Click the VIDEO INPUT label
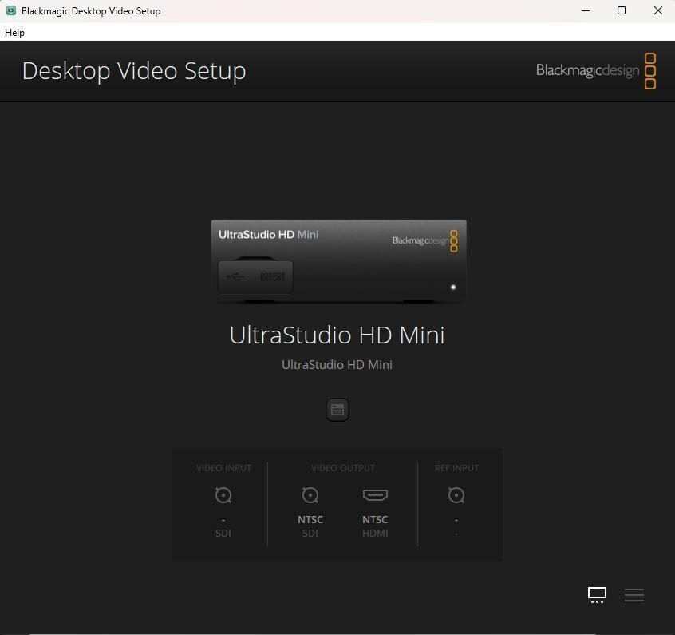 [223, 468]
